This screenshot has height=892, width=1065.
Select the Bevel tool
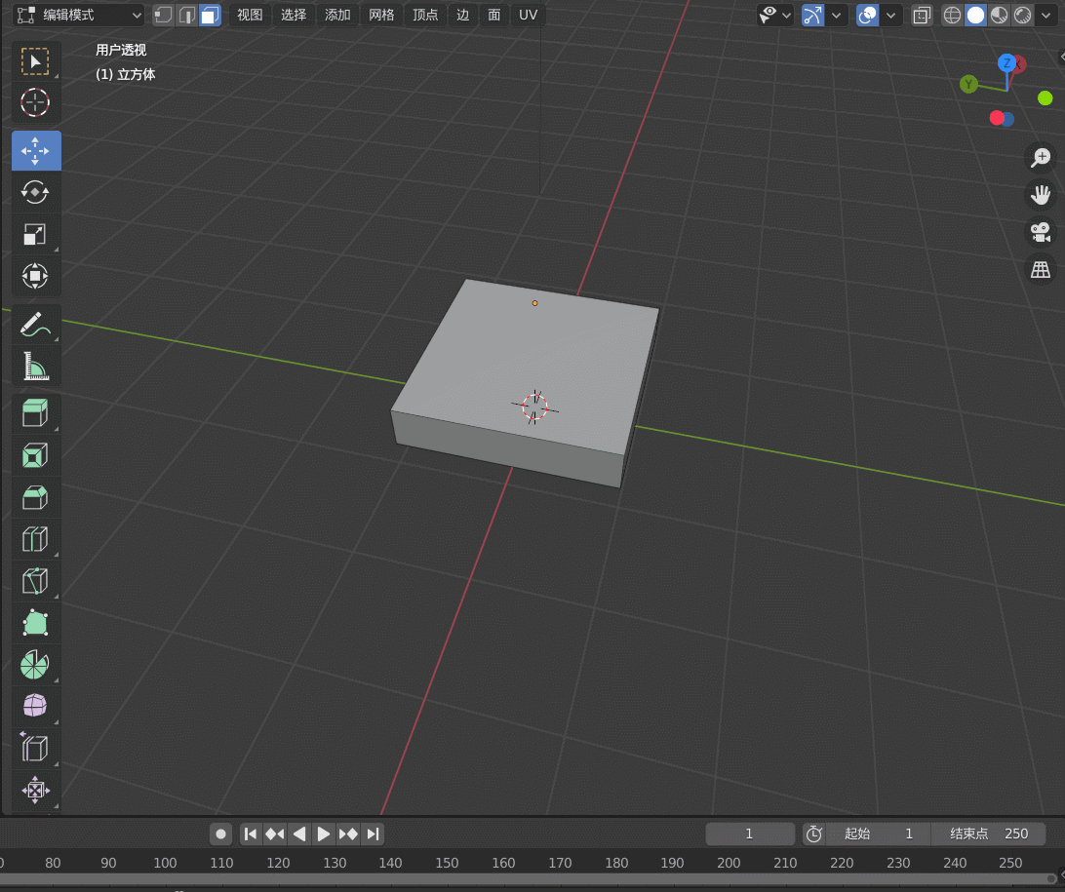pyautogui.click(x=36, y=497)
